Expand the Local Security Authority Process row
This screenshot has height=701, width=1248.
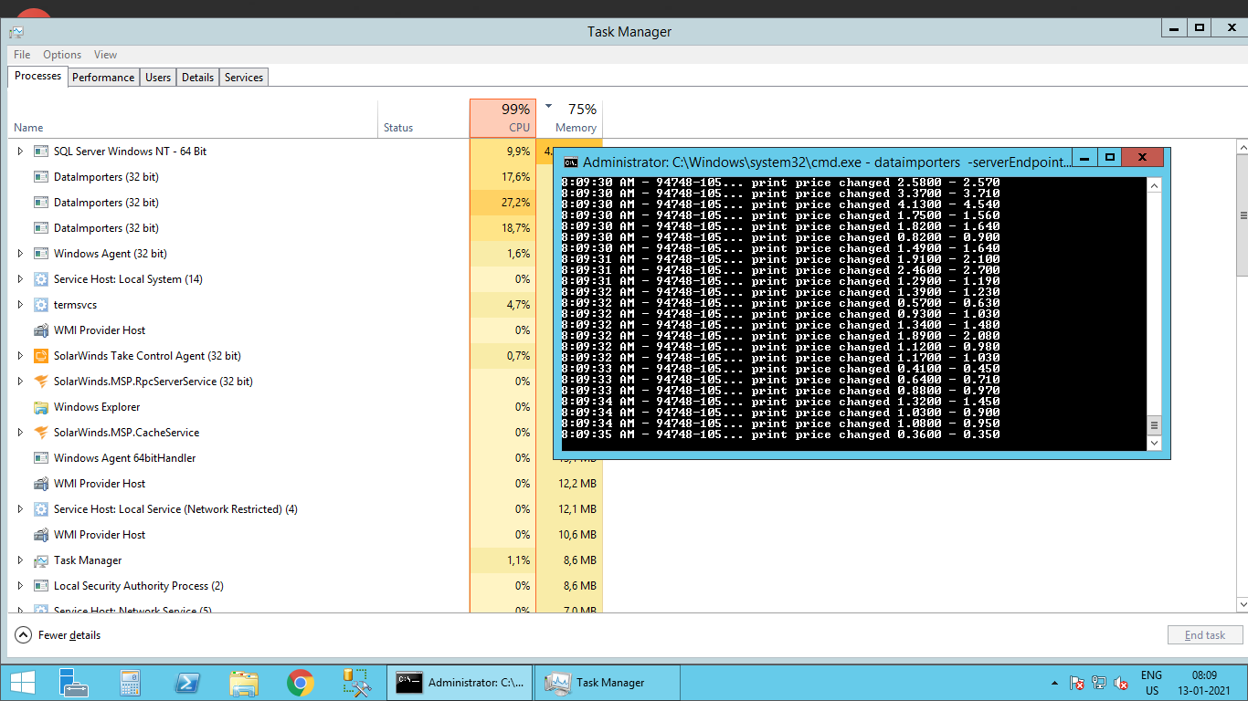pos(20,586)
